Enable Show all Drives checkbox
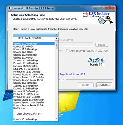 point(68,51)
